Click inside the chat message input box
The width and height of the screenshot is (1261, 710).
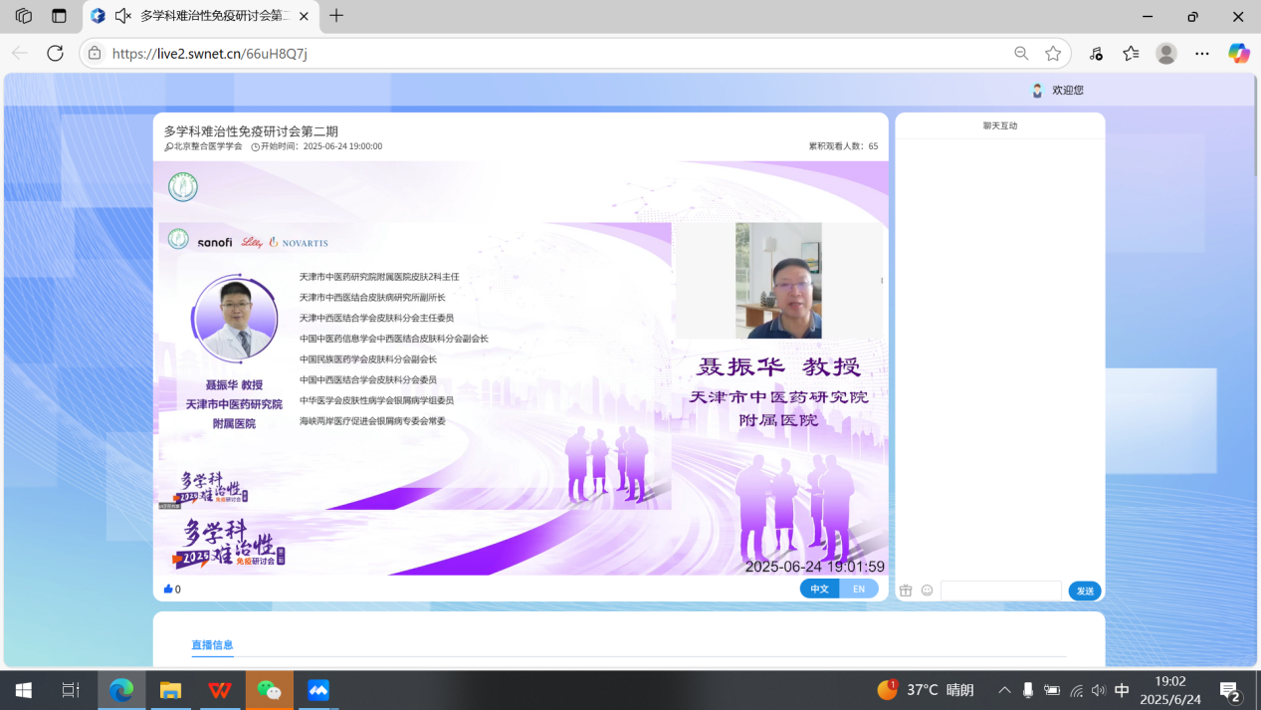[1000, 590]
